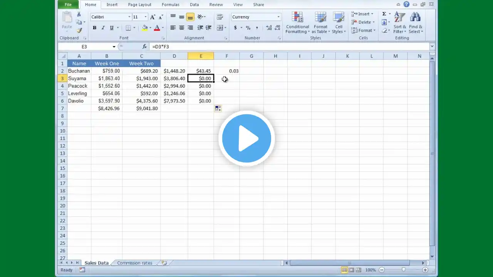Viewport: 493px width, 277px height.
Task: Click the Wrap Text icon
Action: 220,17
